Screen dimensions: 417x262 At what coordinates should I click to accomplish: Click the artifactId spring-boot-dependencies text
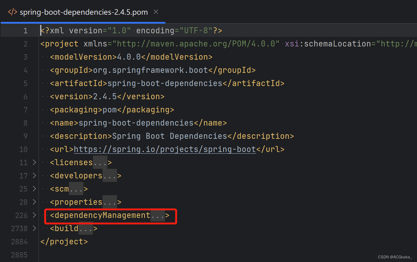167,83
